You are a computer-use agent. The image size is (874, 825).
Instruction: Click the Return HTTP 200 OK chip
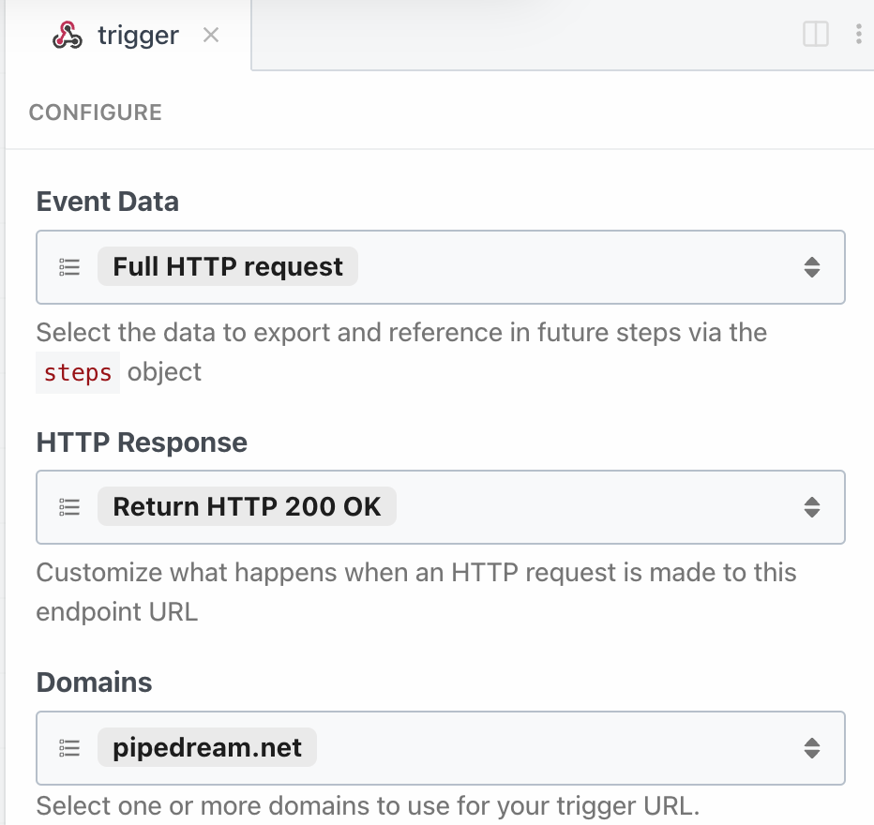pyautogui.click(x=247, y=507)
